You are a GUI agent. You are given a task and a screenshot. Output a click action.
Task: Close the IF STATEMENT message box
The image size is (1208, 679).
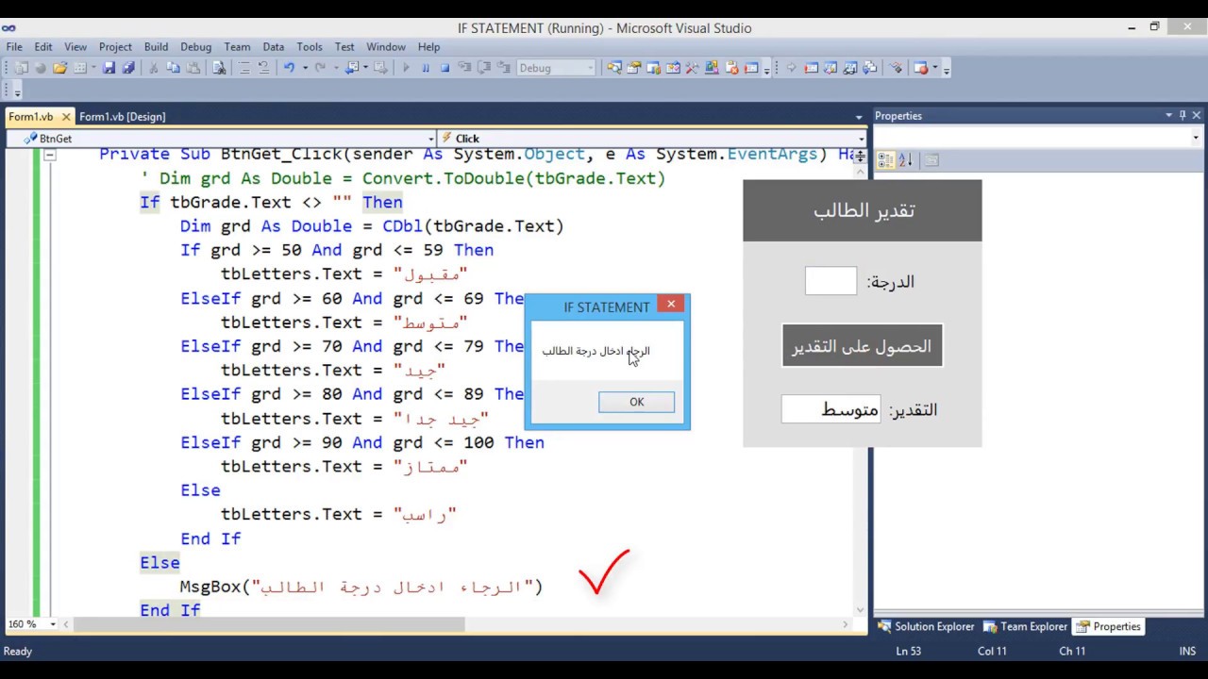click(671, 304)
